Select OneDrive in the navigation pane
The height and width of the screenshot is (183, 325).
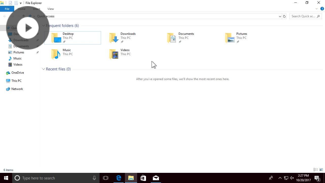[18, 72]
